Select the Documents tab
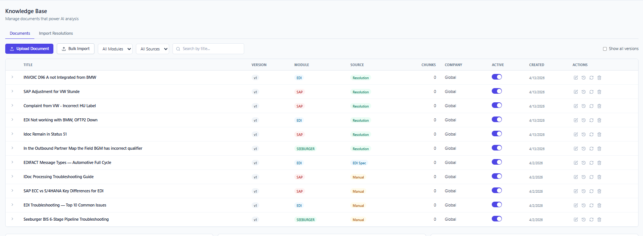The height and width of the screenshot is (236, 643). [x=20, y=33]
